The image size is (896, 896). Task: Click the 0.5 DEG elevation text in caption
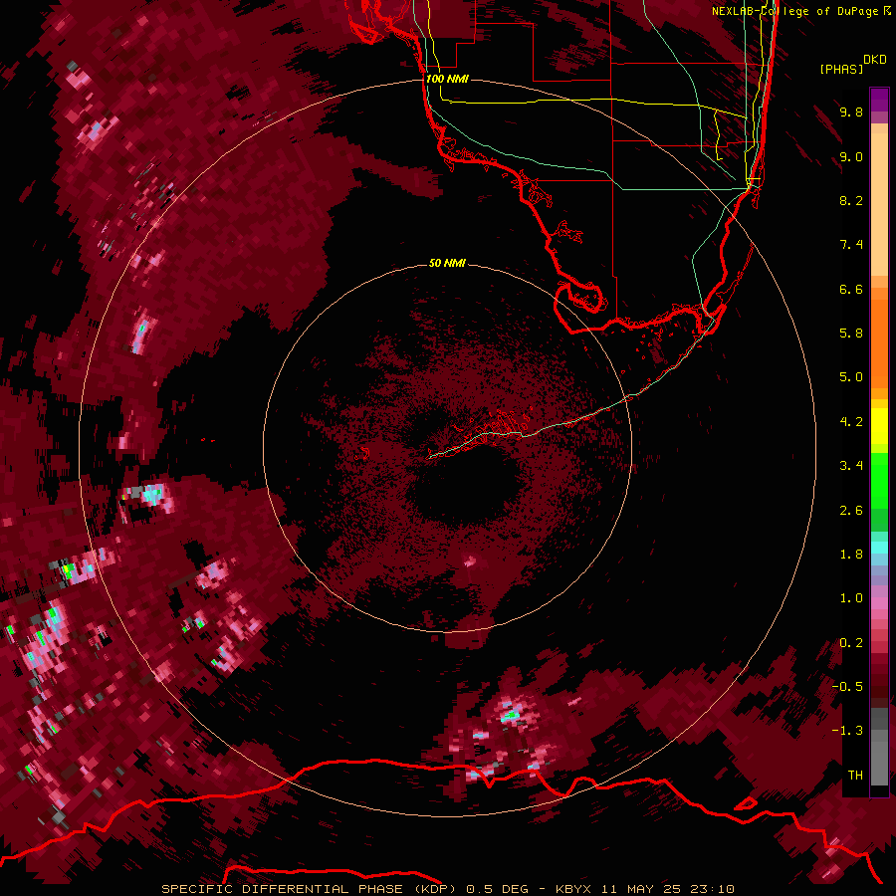pyautogui.click(x=497, y=889)
